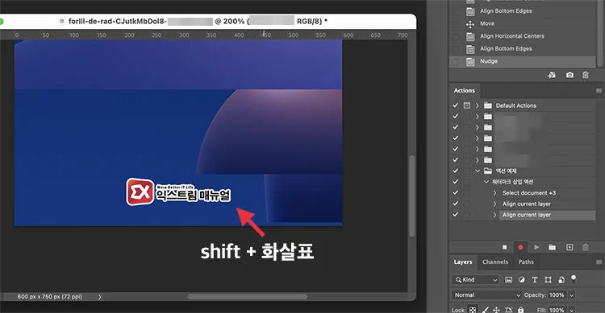Uncheck the 액션 예제 set checkmark

click(x=456, y=171)
